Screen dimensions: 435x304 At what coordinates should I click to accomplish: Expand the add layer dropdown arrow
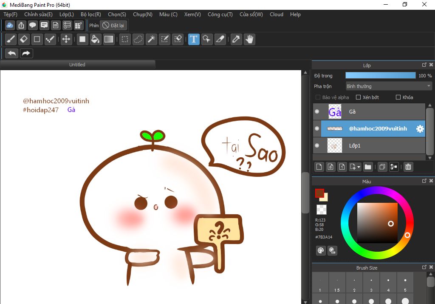[359, 167]
